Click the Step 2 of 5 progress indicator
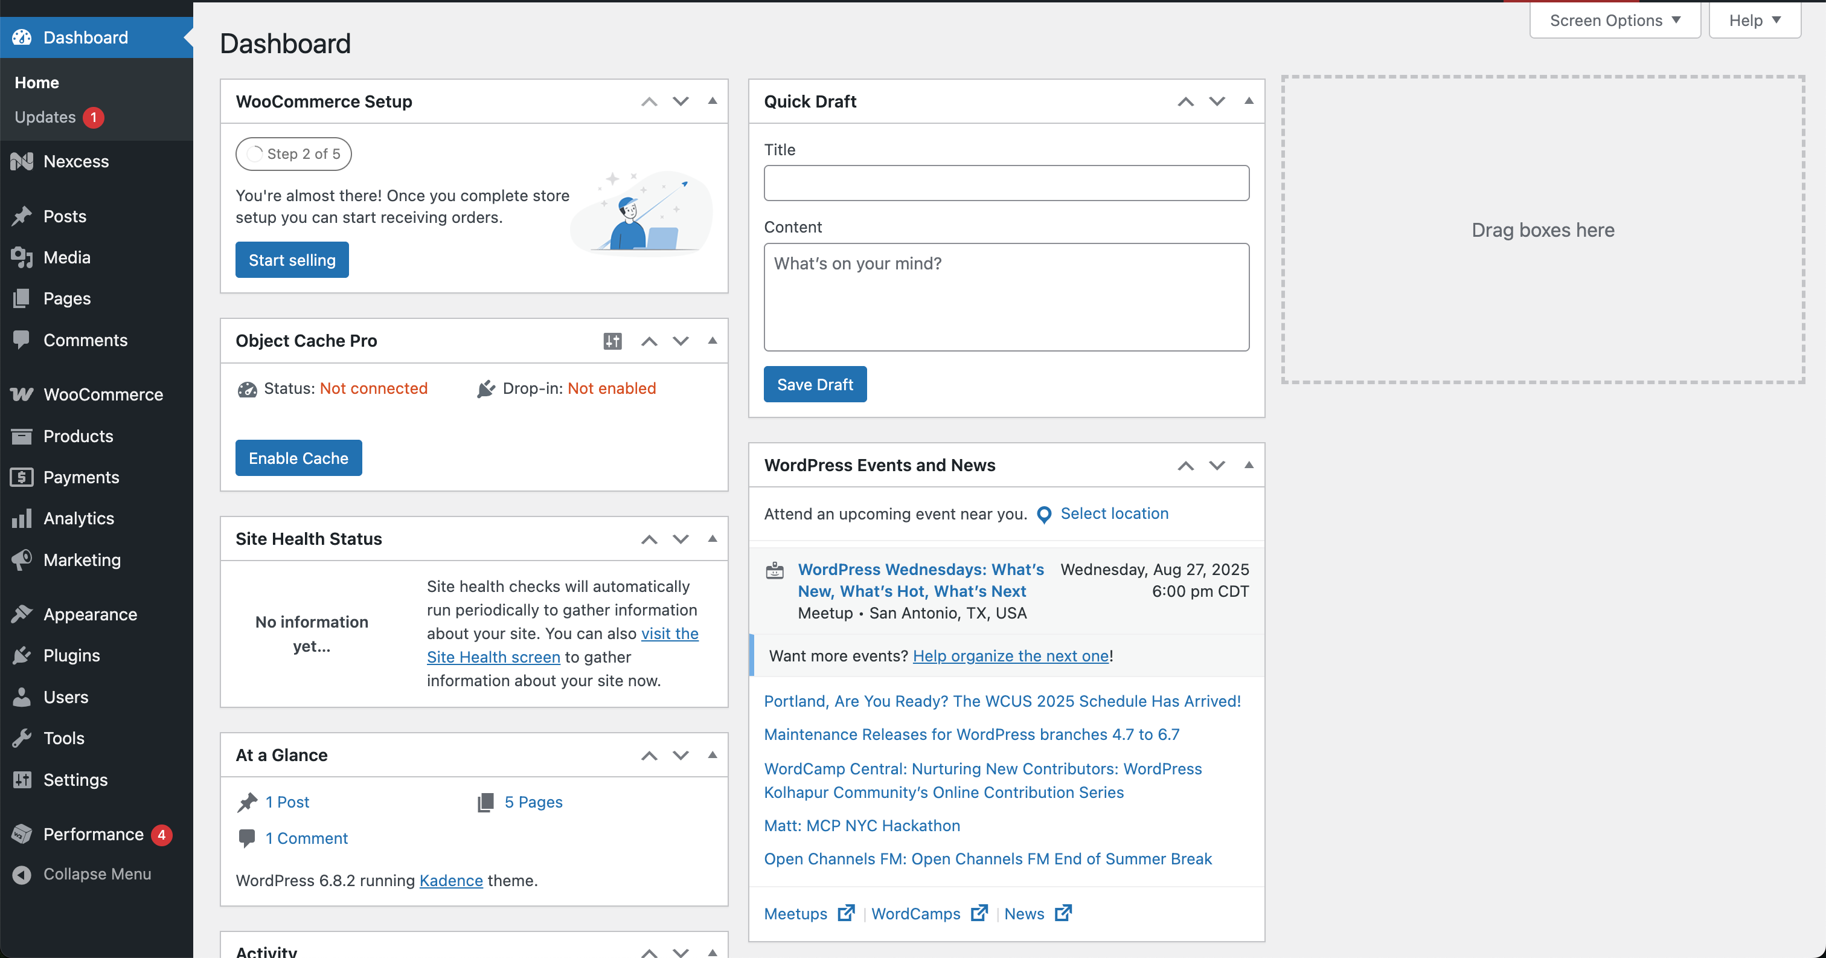 click(293, 154)
